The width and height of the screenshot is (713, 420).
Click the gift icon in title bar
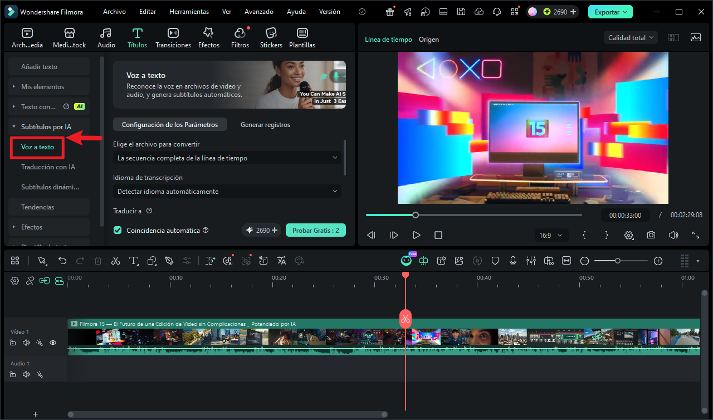click(390, 12)
